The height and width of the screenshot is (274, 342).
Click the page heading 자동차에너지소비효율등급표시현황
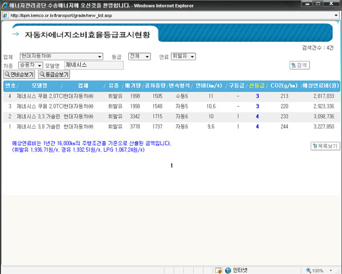pyautogui.click(x=87, y=35)
